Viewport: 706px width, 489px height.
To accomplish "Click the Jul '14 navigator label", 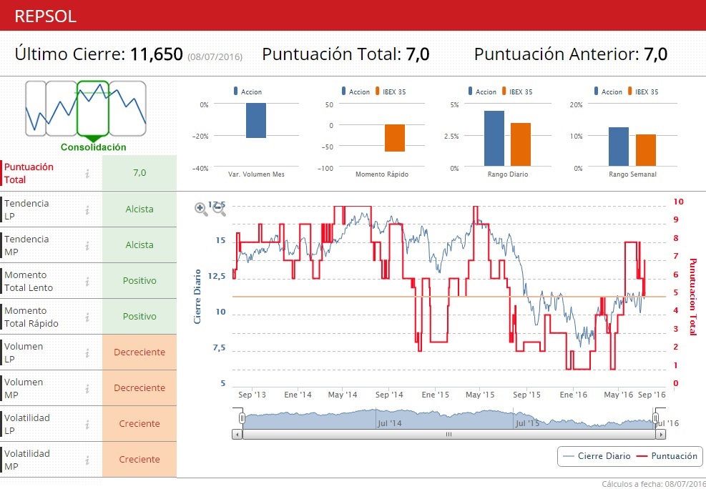I will 389,423.
